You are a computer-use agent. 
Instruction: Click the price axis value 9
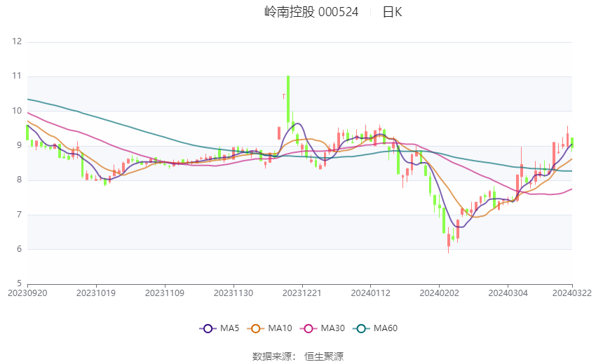[x=19, y=145]
